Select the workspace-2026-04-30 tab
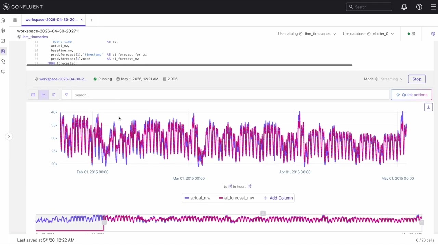This screenshot has height=246, width=438. (x=52, y=20)
